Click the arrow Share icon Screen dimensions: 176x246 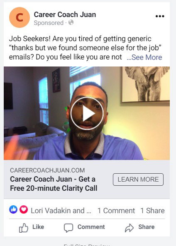[129, 228]
